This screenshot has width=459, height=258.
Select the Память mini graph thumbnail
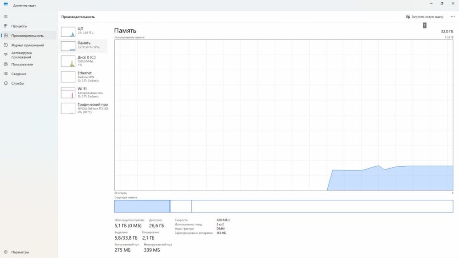click(68, 46)
